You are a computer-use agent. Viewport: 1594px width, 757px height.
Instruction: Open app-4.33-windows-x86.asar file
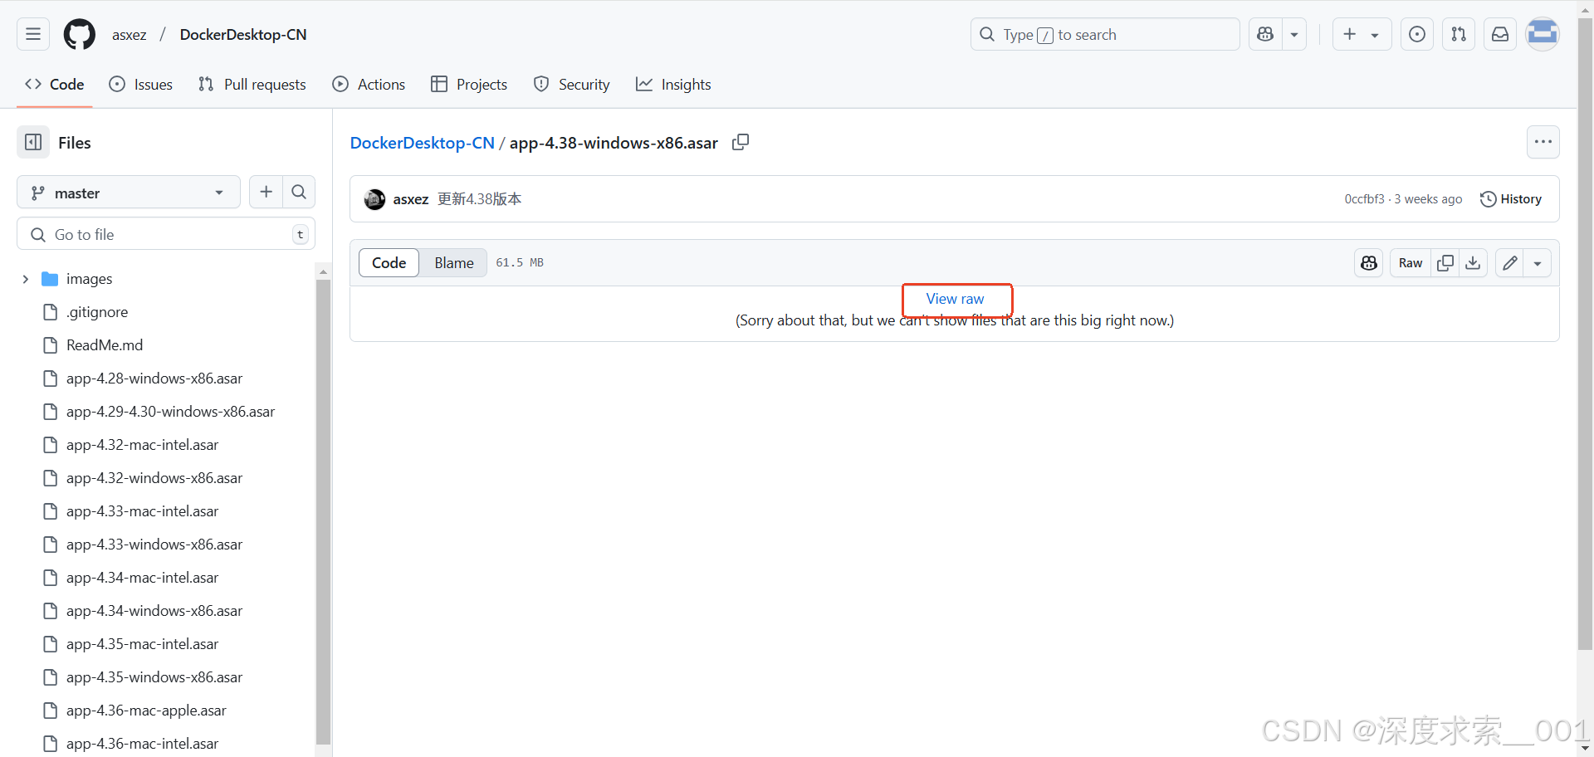(154, 545)
